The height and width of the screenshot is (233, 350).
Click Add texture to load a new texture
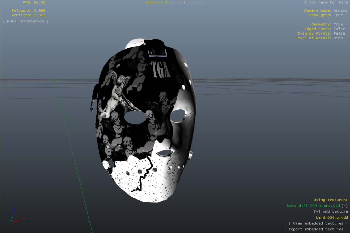coord(332,212)
